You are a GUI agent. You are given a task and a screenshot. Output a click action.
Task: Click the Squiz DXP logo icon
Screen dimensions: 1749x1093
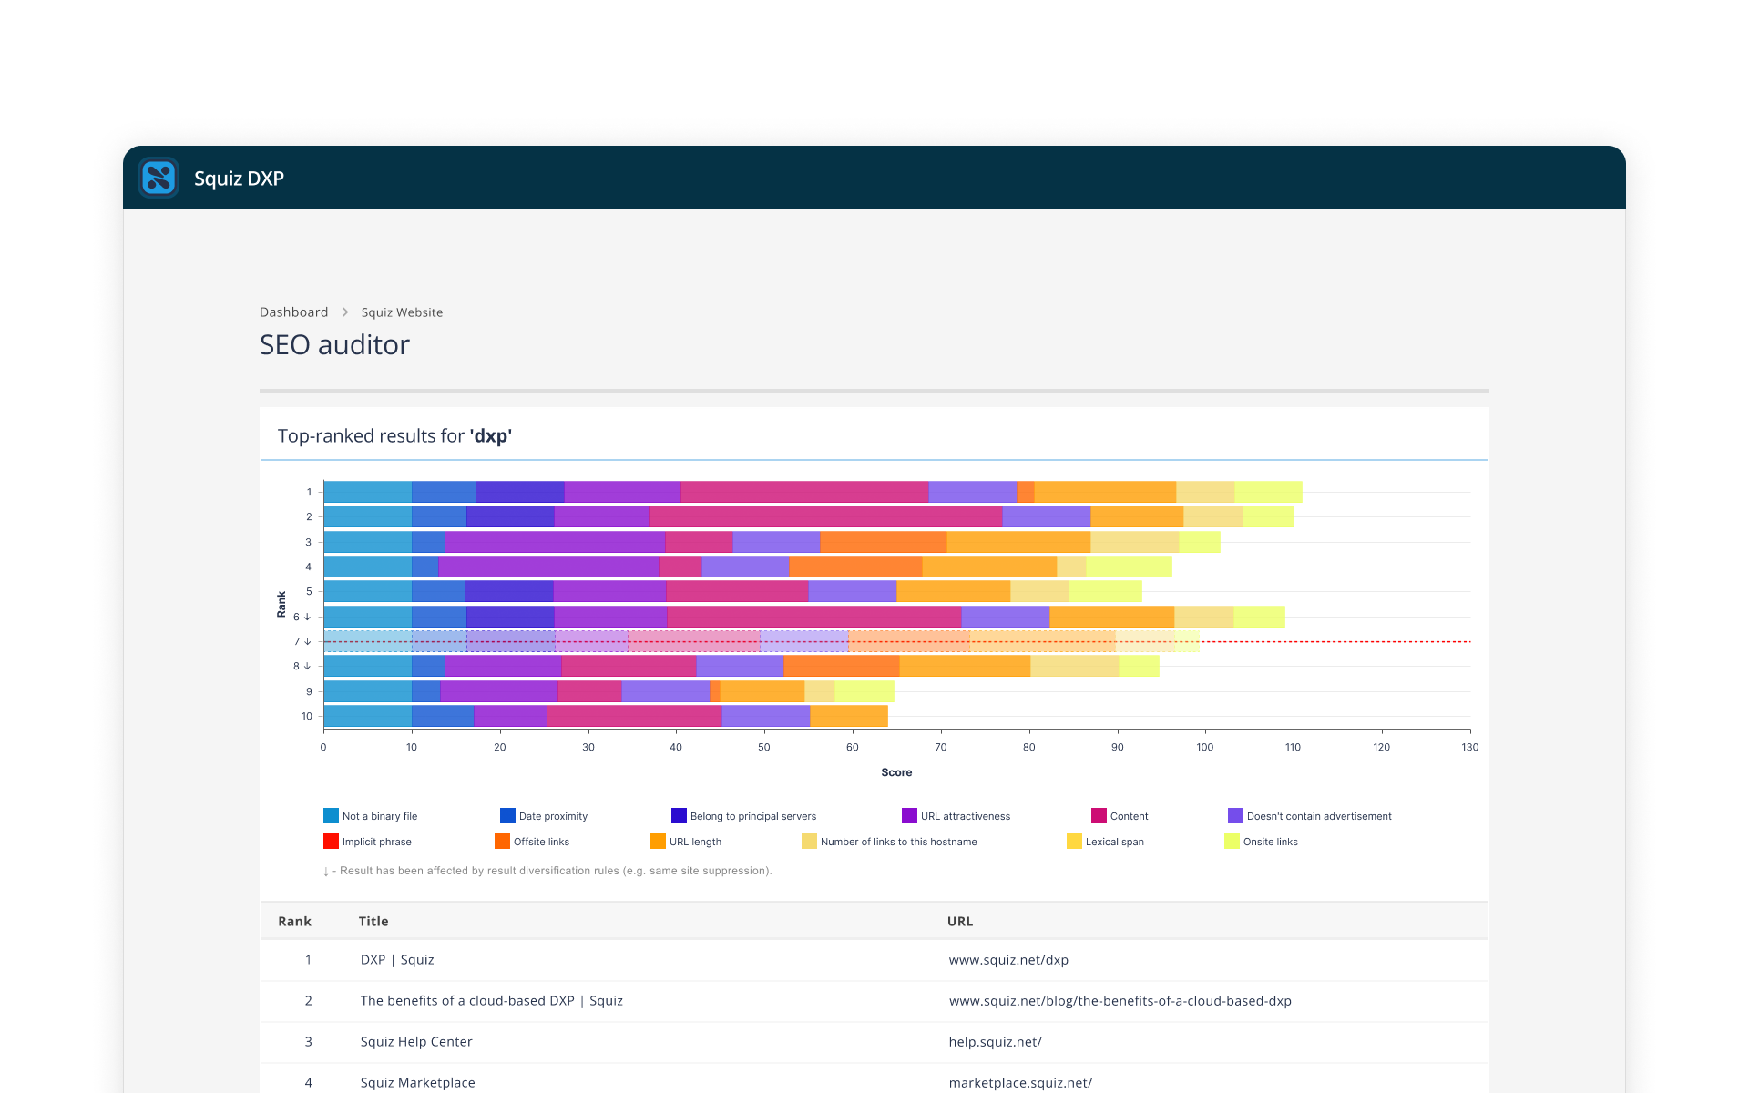point(159,178)
